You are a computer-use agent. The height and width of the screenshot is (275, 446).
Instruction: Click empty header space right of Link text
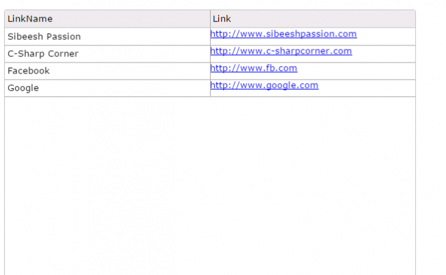323,19
